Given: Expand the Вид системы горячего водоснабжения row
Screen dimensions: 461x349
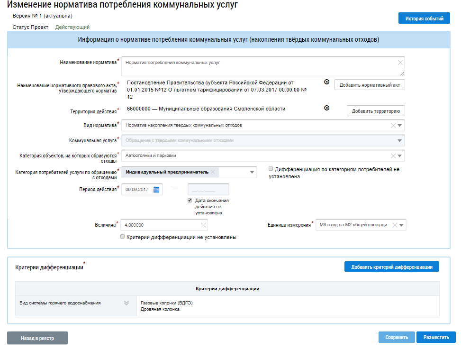Looking at the screenshot, I should click(x=127, y=303).
